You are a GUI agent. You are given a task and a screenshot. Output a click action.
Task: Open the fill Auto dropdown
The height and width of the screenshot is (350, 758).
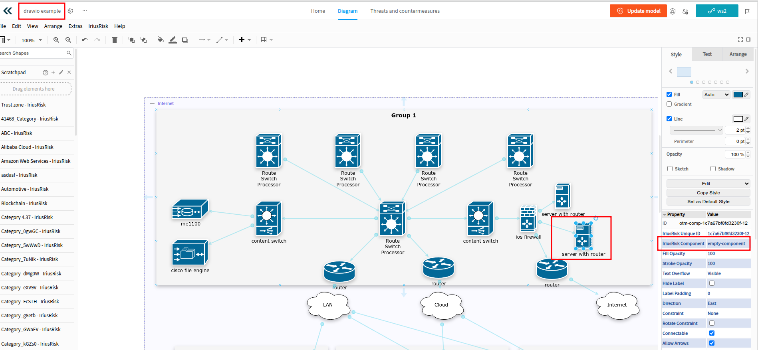pyautogui.click(x=716, y=95)
